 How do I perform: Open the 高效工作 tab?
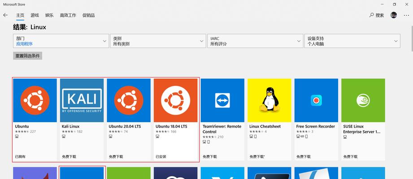68,15
